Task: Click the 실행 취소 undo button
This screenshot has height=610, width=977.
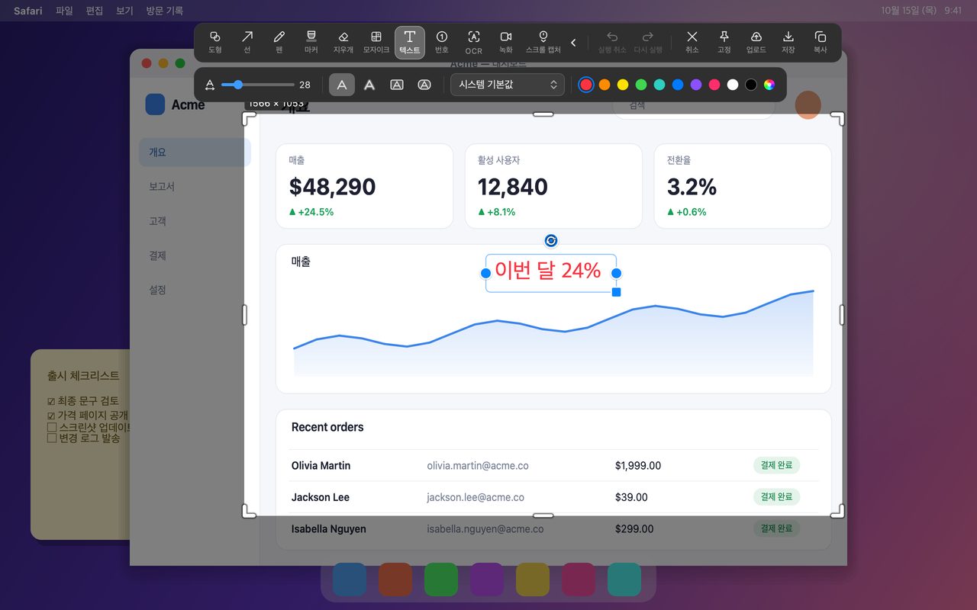Action: (x=612, y=42)
